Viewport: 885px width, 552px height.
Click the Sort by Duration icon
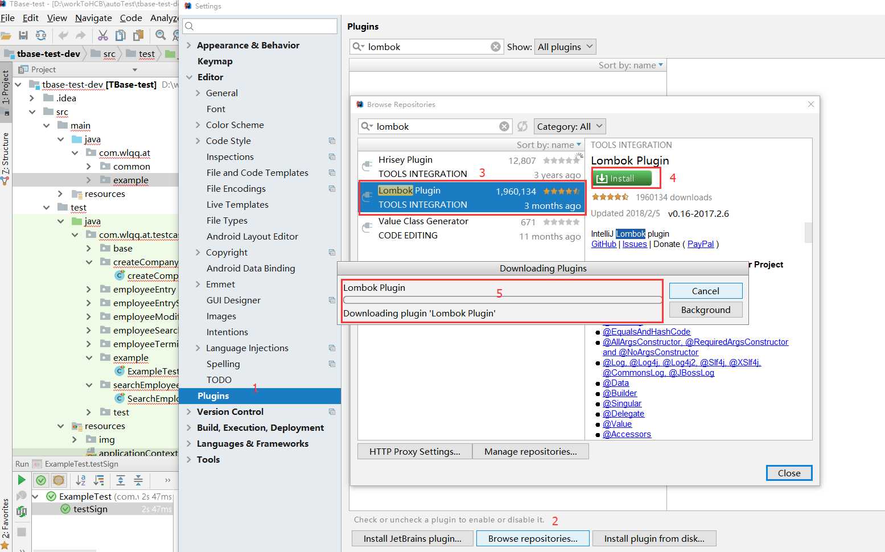[98, 480]
